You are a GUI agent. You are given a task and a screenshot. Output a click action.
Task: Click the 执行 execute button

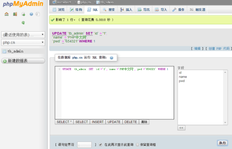(222, 143)
